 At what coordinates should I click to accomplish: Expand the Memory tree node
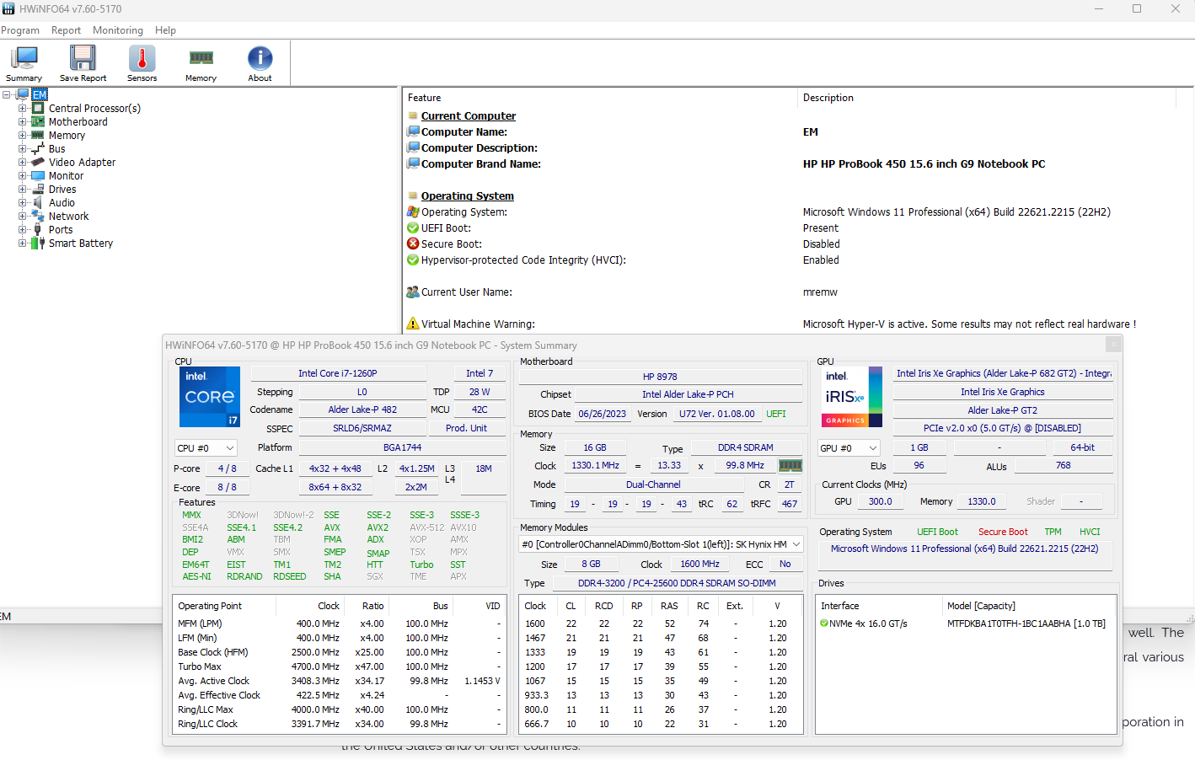(x=23, y=136)
